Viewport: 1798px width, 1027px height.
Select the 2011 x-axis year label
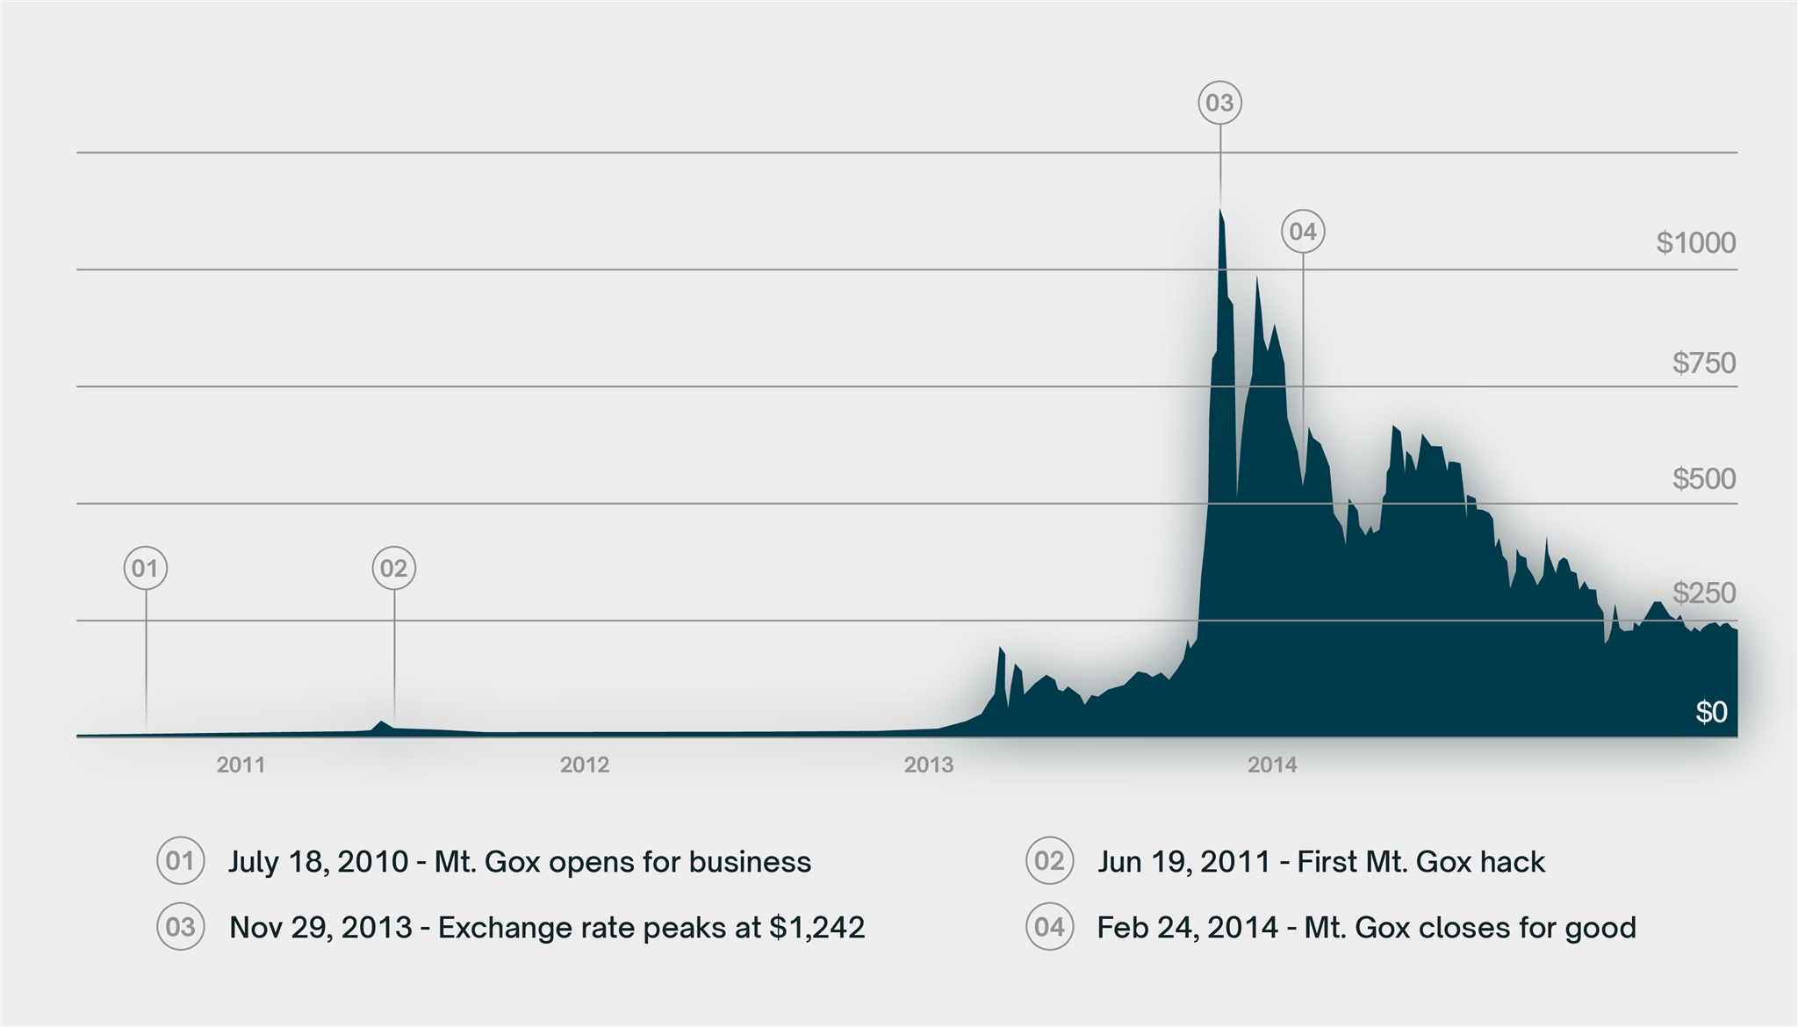point(241,765)
